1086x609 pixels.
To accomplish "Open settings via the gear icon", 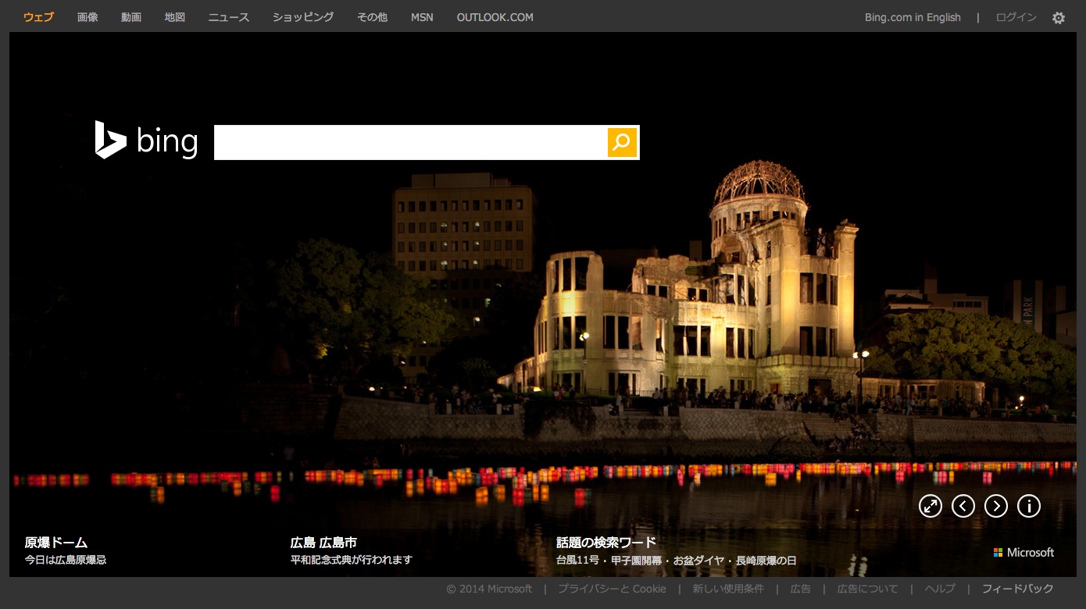I will [x=1058, y=18].
